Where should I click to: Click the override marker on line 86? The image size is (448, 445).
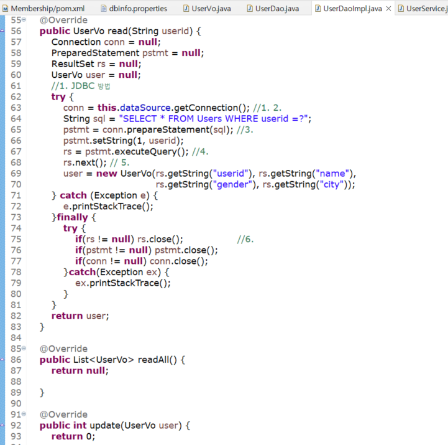2,359
